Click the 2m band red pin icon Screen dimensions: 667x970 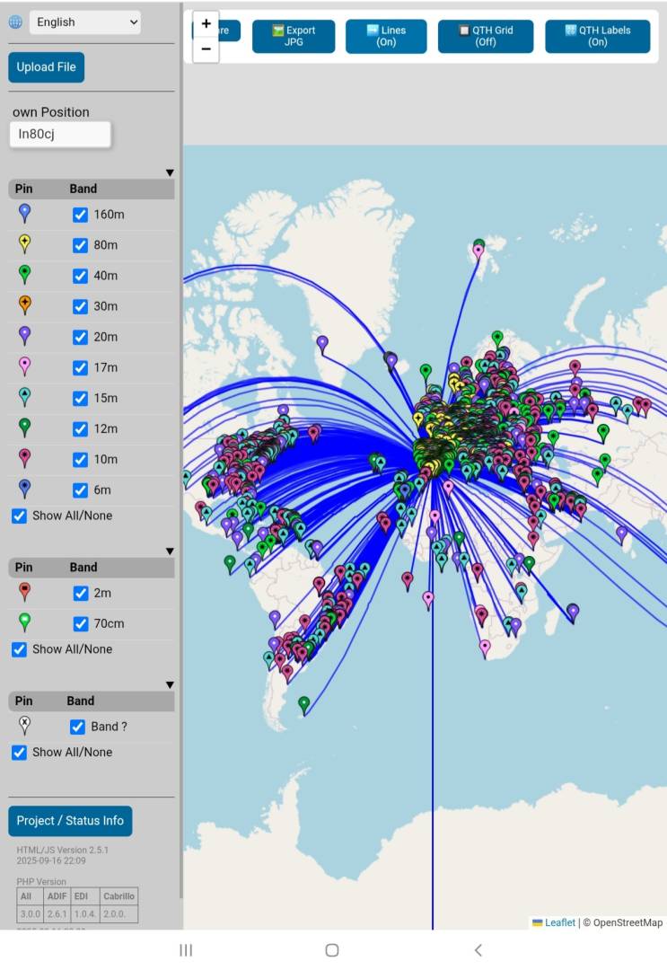25,591
